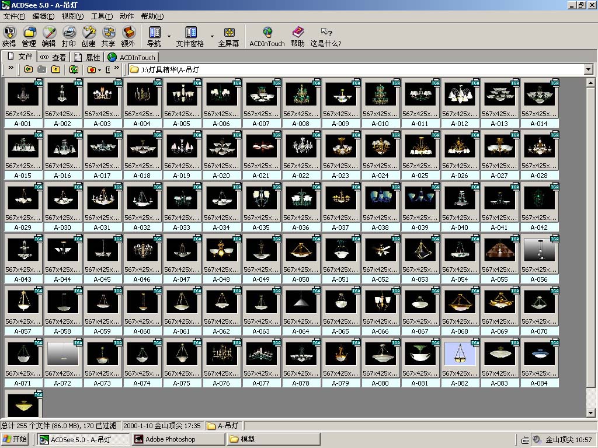Click the scrollbar up arrow
This screenshot has height=448, width=598.
(x=590, y=82)
